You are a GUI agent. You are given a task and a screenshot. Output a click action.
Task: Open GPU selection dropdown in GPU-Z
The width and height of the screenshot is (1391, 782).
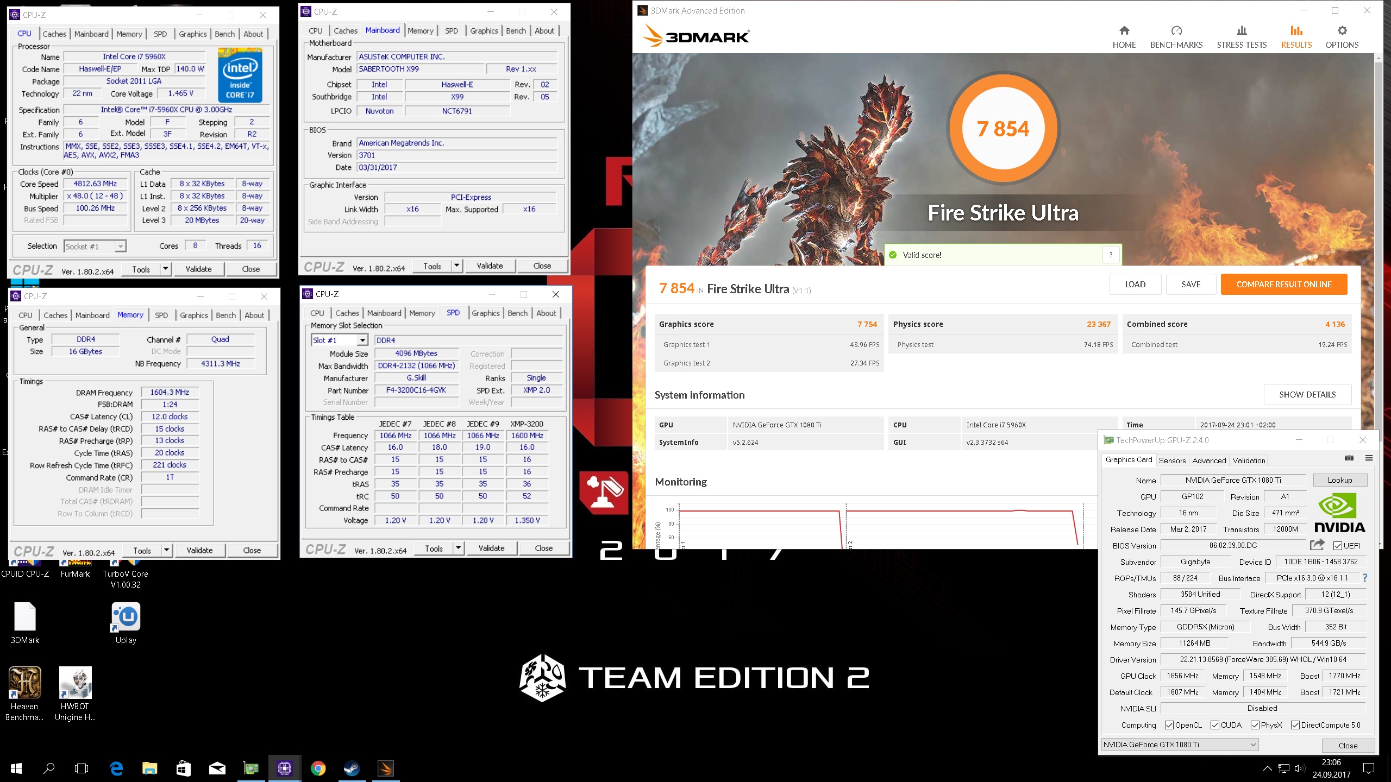[x=1180, y=745]
